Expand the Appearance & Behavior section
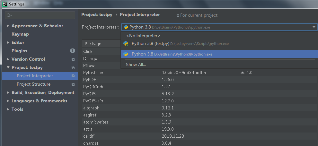This screenshot has height=146, width=318. 8,26
